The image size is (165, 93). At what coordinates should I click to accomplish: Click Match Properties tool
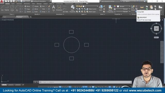coord(110,9)
